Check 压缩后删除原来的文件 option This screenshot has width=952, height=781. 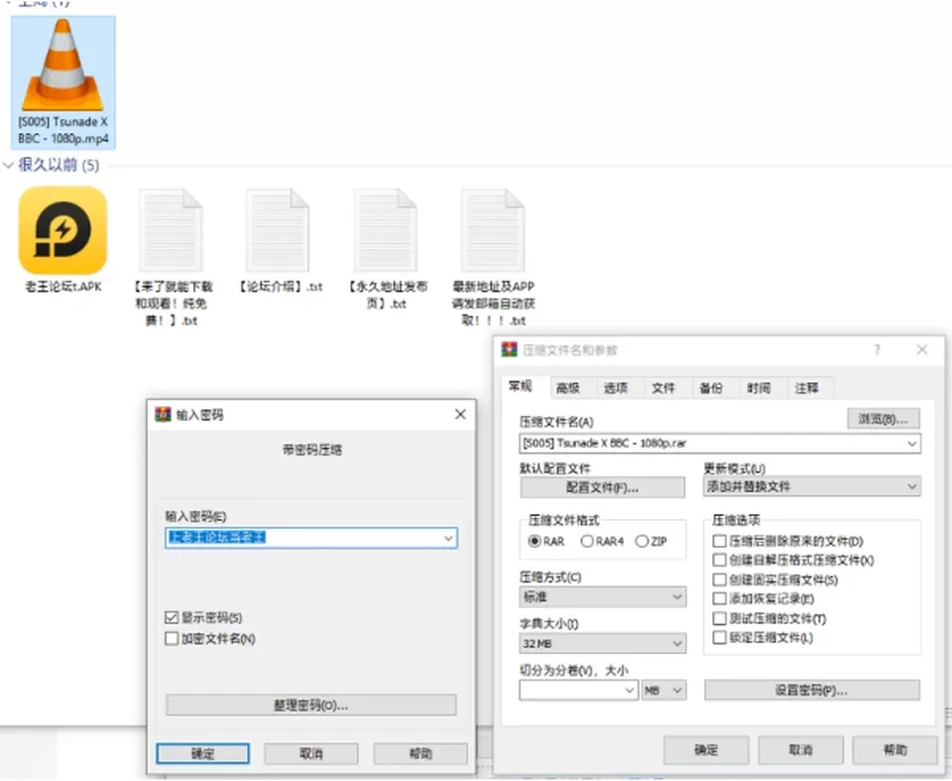pyautogui.click(x=720, y=541)
